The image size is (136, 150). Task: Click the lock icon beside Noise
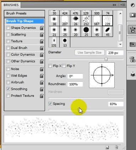coord(42,69)
